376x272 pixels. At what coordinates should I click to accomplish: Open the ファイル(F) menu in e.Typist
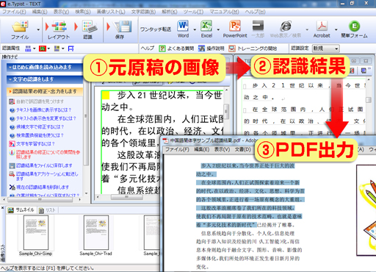pyautogui.click(x=14, y=12)
